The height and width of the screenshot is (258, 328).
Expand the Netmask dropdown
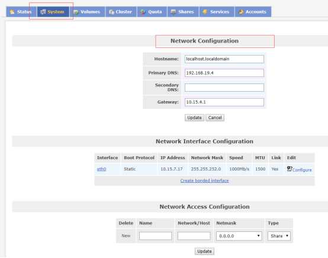[x=239, y=236]
